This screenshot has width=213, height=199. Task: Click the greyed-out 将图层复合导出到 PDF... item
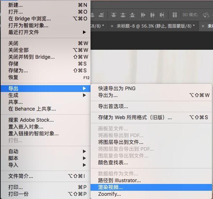tap(151, 149)
